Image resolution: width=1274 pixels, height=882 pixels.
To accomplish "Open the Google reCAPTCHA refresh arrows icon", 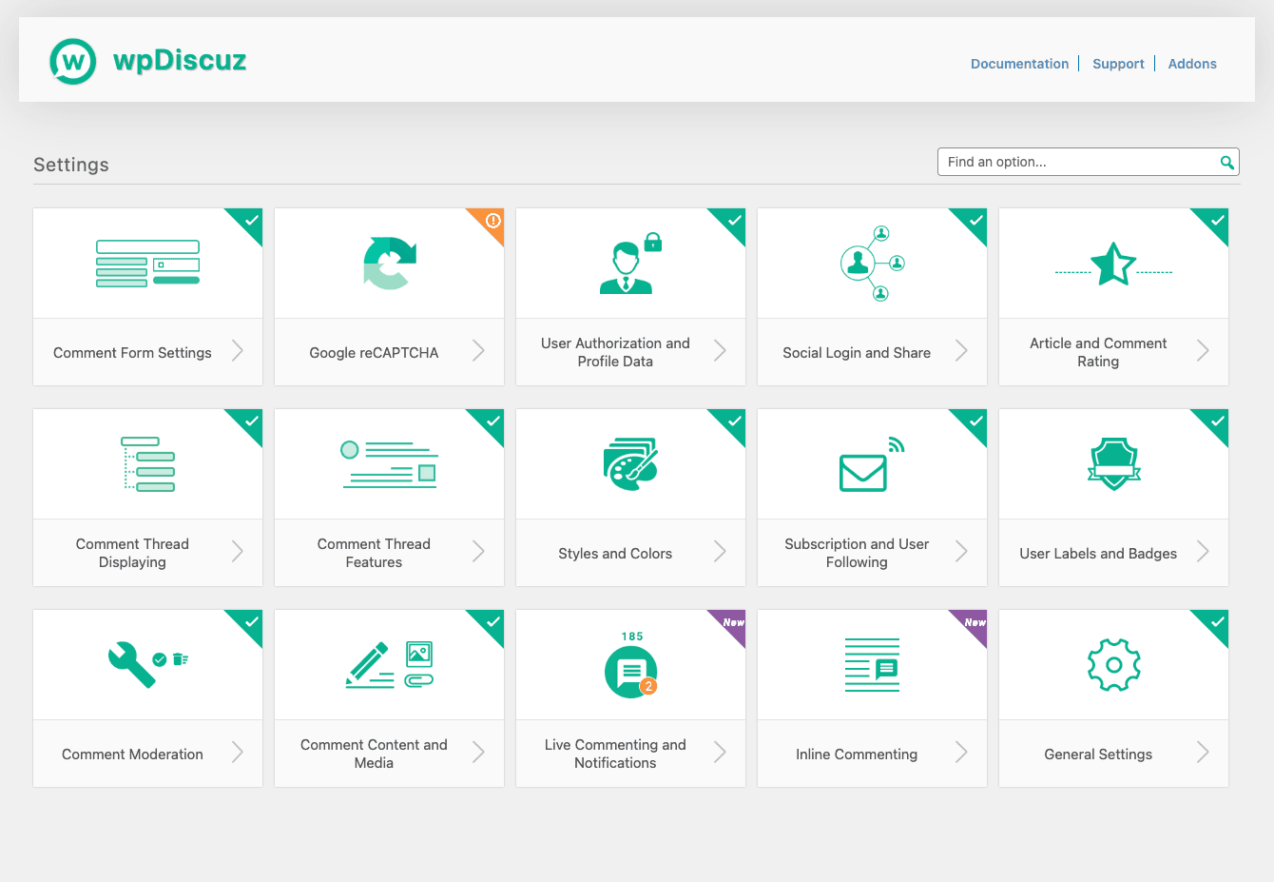I will (x=390, y=264).
